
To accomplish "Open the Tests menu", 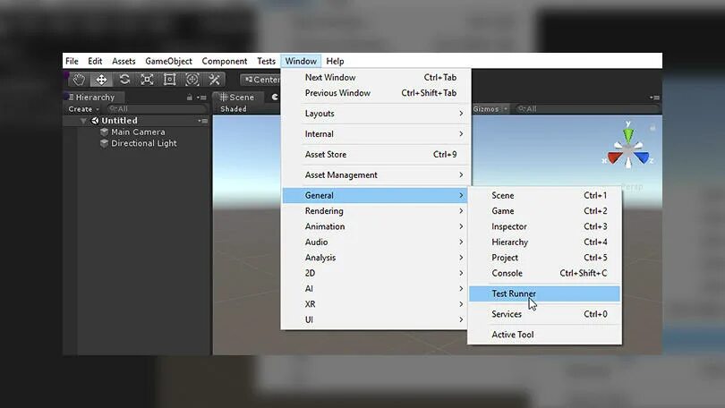I will pyautogui.click(x=266, y=61).
